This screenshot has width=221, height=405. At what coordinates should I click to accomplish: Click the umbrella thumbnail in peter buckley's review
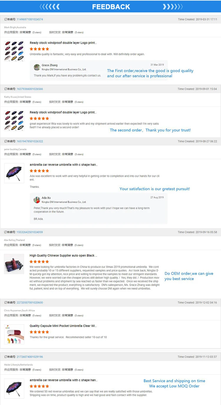(x=14, y=173)
